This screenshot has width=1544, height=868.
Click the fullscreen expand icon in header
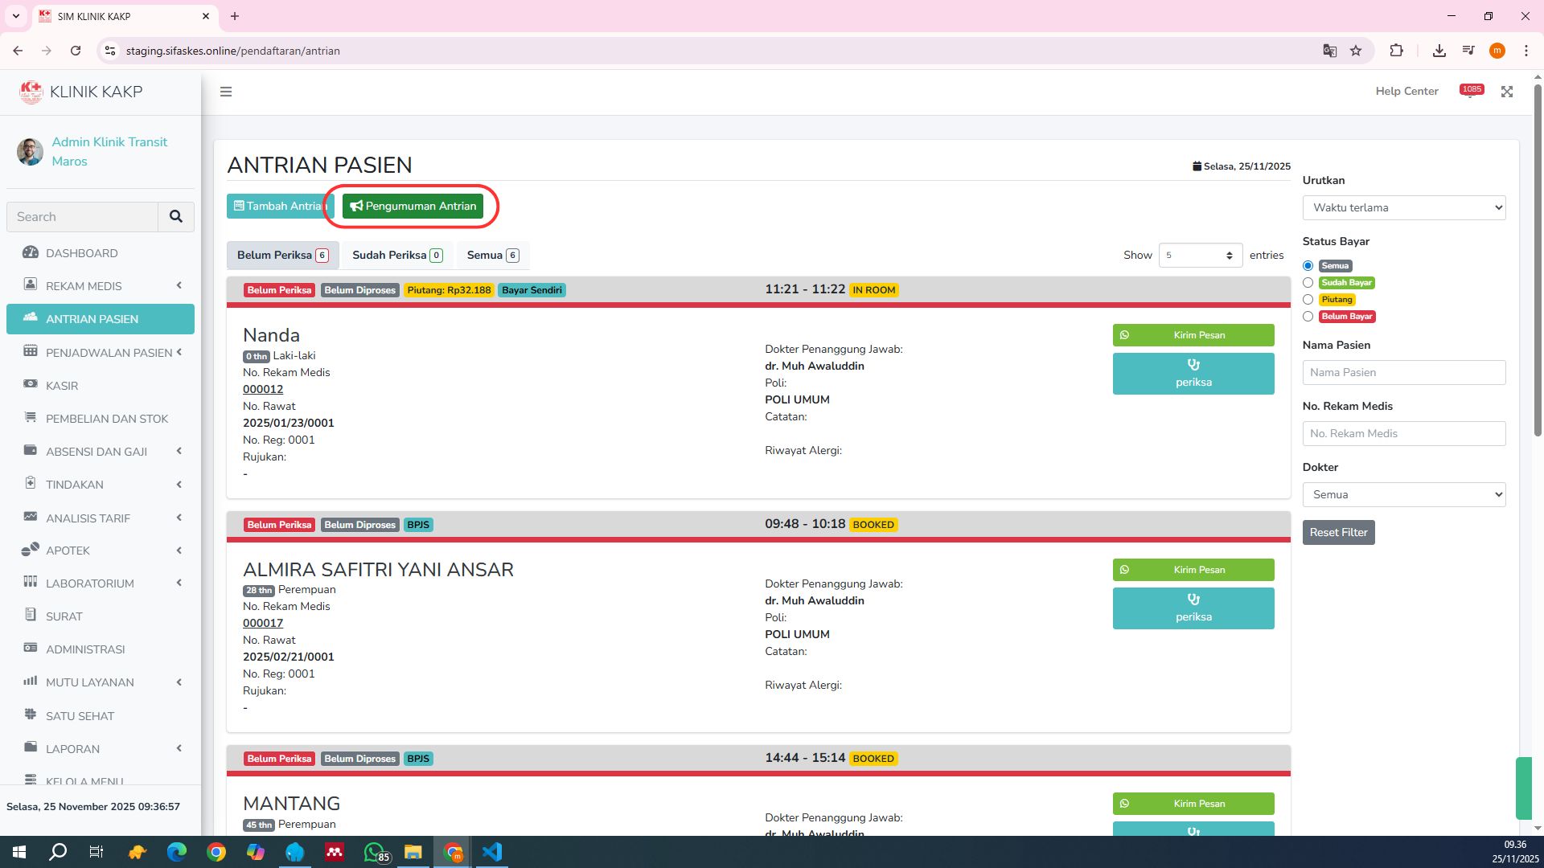[x=1507, y=92]
